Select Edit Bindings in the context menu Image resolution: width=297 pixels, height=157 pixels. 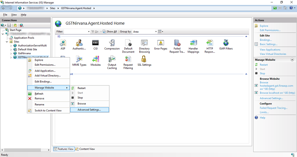[x=49, y=81]
